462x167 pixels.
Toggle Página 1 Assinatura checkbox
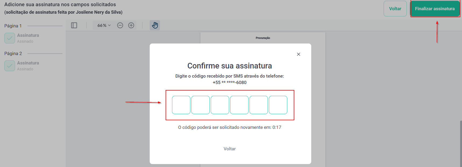10,38
